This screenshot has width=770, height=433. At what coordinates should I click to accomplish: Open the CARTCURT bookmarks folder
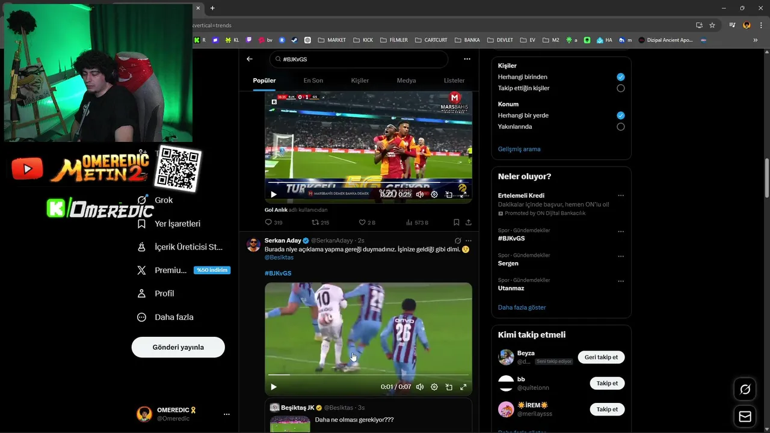(x=431, y=40)
